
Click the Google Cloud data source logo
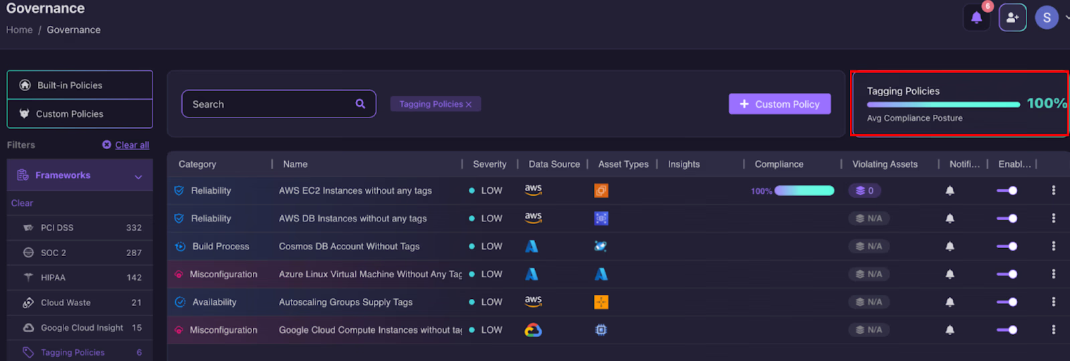click(533, 330)
